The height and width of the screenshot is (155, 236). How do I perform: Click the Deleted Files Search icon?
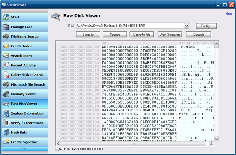pyautogui.click(x=6, y=75)
